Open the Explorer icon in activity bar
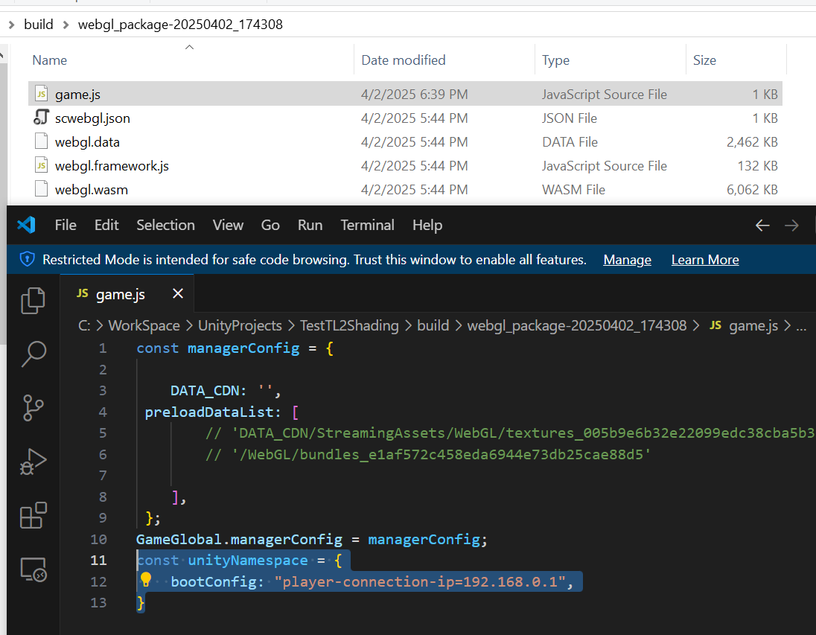This screenshot has height=635, width=816. (33, 300)
